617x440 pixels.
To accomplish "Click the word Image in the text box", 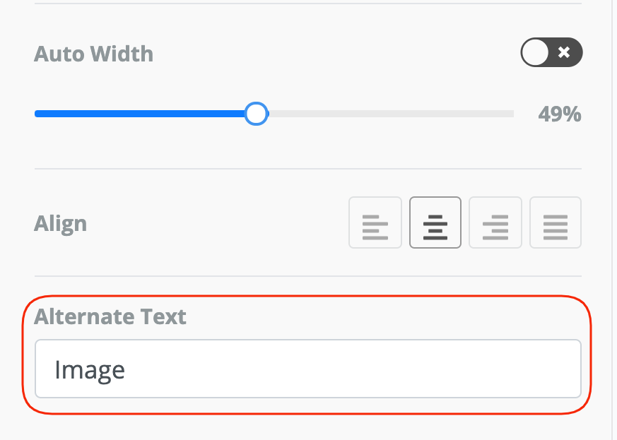I will [90, 369].
